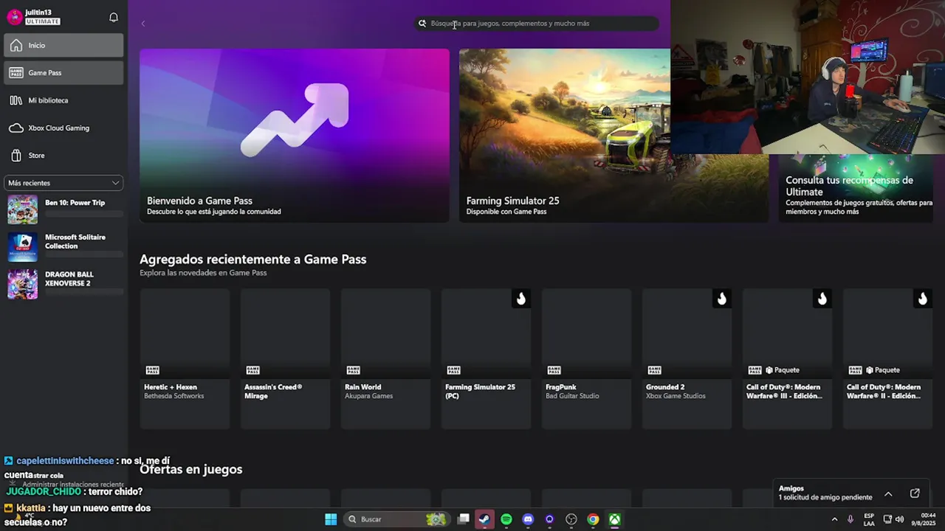This screenshot has height=531, width=945.
Task: Click Bethesda Softworks publisher text
Action: [x=174, y=396]
